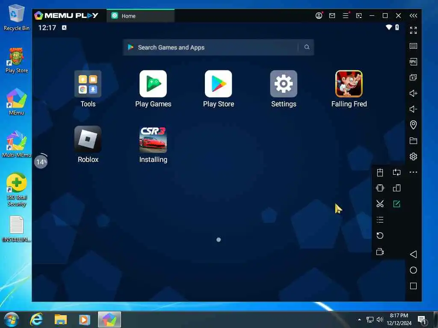Tap the Android home circle button
The image size is (438, 328).
click(414, 270)
